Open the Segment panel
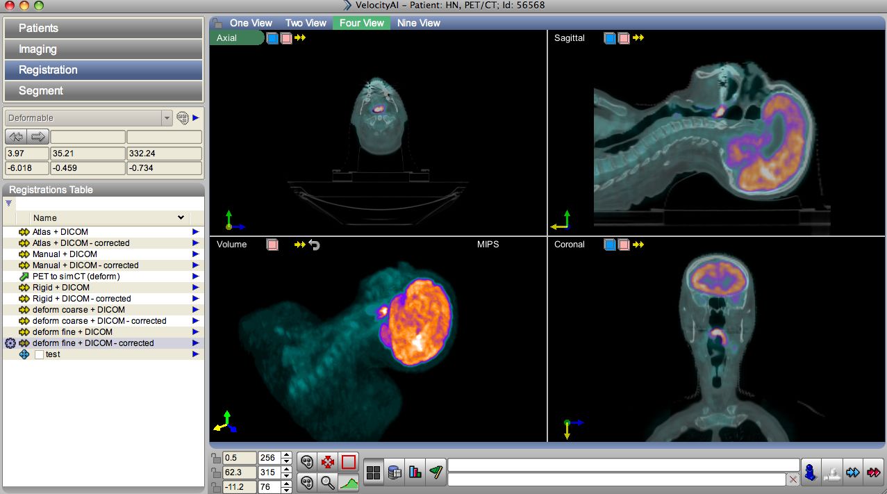Screen dimensions: 887x494 click(103, 91)
